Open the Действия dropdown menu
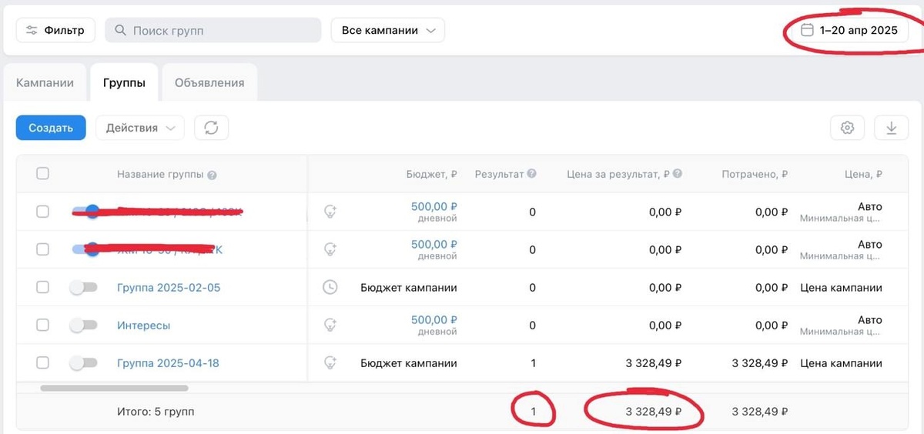The height and width of the screenshot is (434, 924). tap(140, 128)
